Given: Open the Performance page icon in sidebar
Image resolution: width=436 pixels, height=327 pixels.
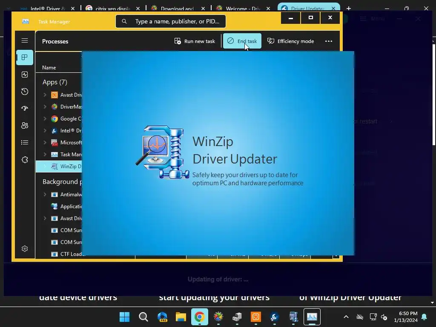Looking at the screenshot, I should tap(25, 75).
